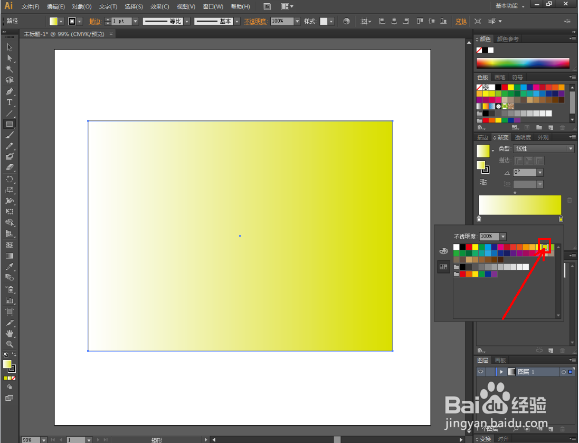
Task: Select the Rotate tool
Action: tap(10, 179)
